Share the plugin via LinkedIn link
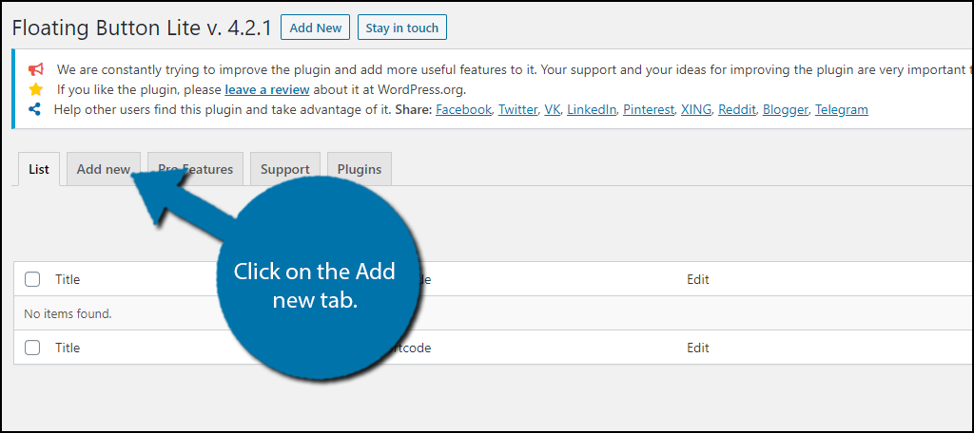The width and height of the screenshot is (974, 433). 592,110
